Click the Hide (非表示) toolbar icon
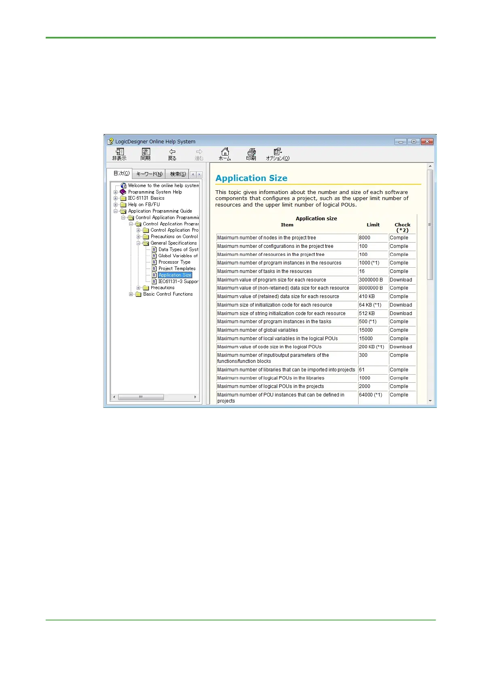This screenshot has height=682, width=482. [119, 154]
